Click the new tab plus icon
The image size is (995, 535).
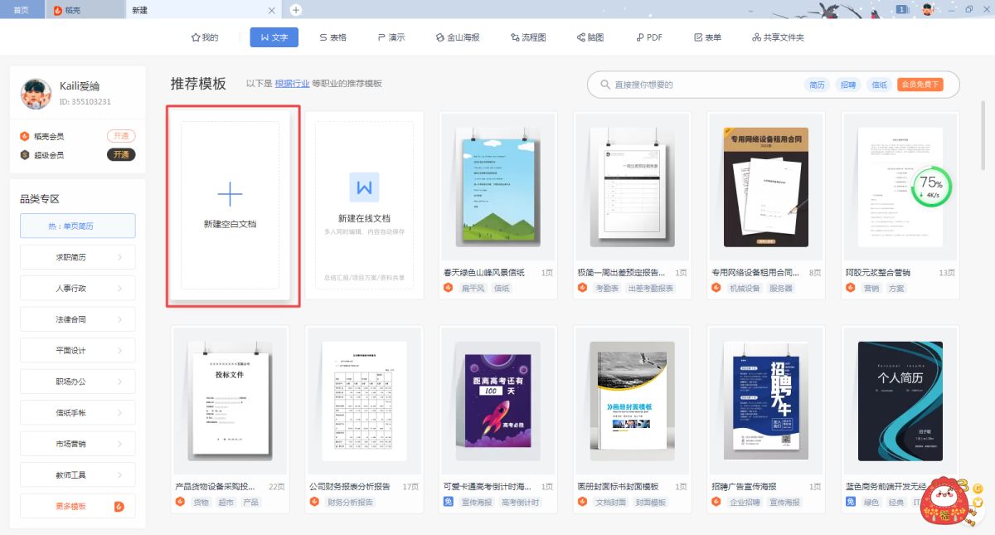(x=296, y=10)
